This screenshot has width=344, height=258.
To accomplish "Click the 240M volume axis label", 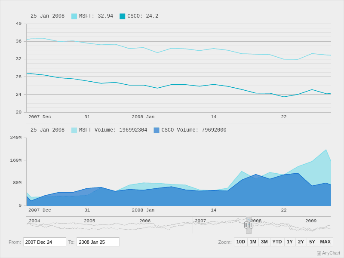I will point(16,138).
